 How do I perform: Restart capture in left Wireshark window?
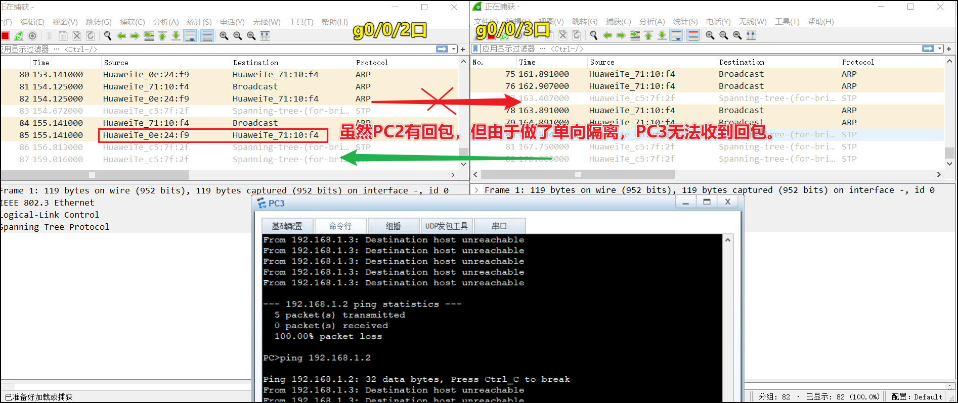19,36
